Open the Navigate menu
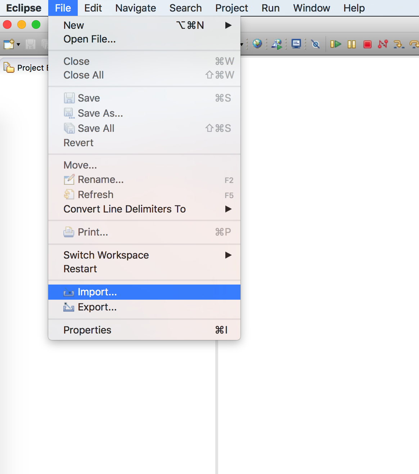 pos(136,8)
